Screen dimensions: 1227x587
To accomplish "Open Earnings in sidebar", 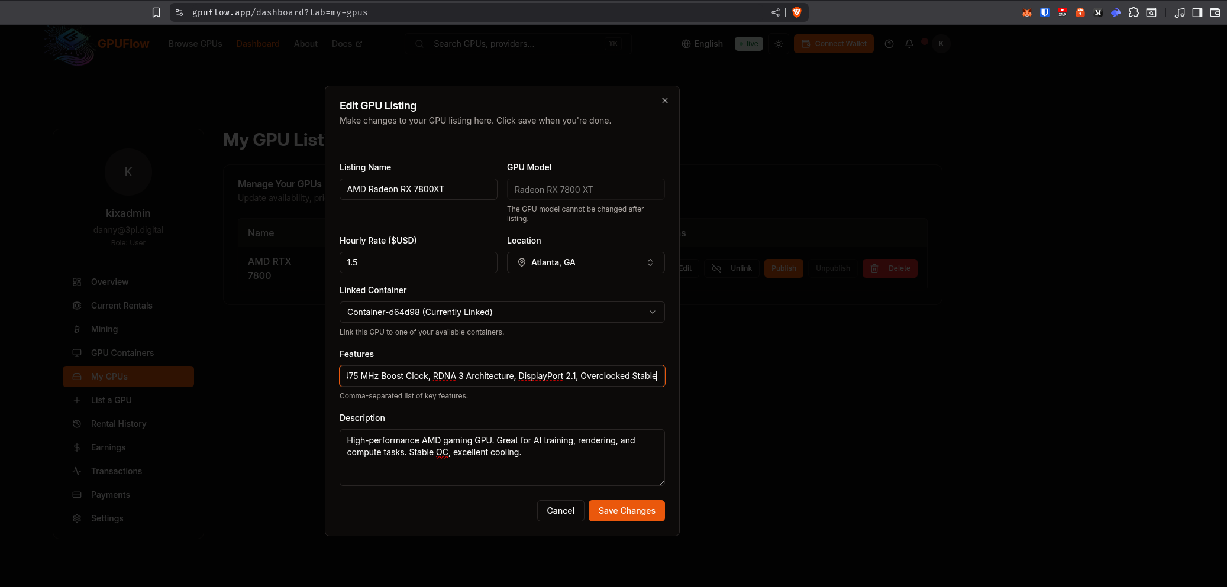I will pyautogui.click(x=128, y=447).
